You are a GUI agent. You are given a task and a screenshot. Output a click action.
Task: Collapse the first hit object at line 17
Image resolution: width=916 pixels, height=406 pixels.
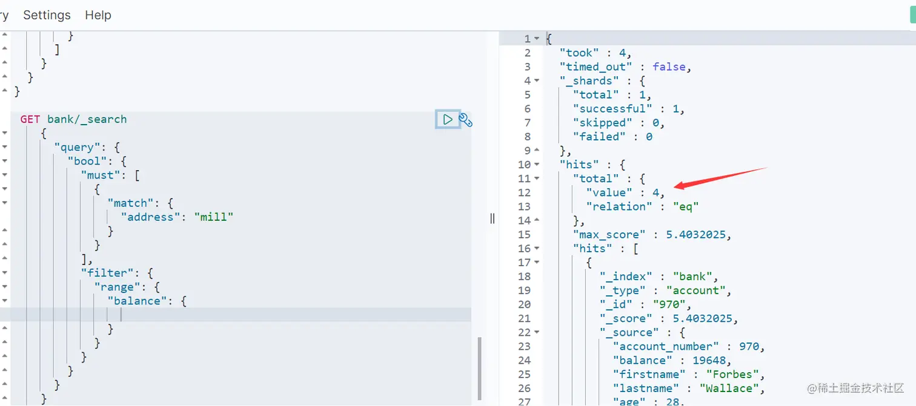(537, 263)
